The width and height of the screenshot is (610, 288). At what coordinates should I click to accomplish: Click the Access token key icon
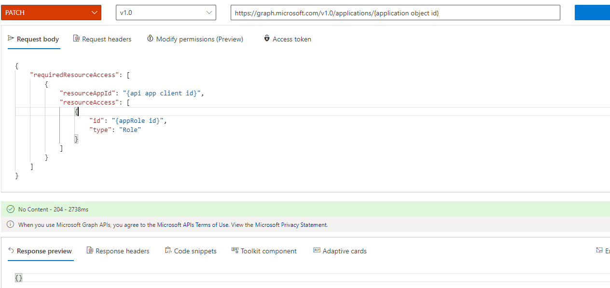(x=267, y=39)
